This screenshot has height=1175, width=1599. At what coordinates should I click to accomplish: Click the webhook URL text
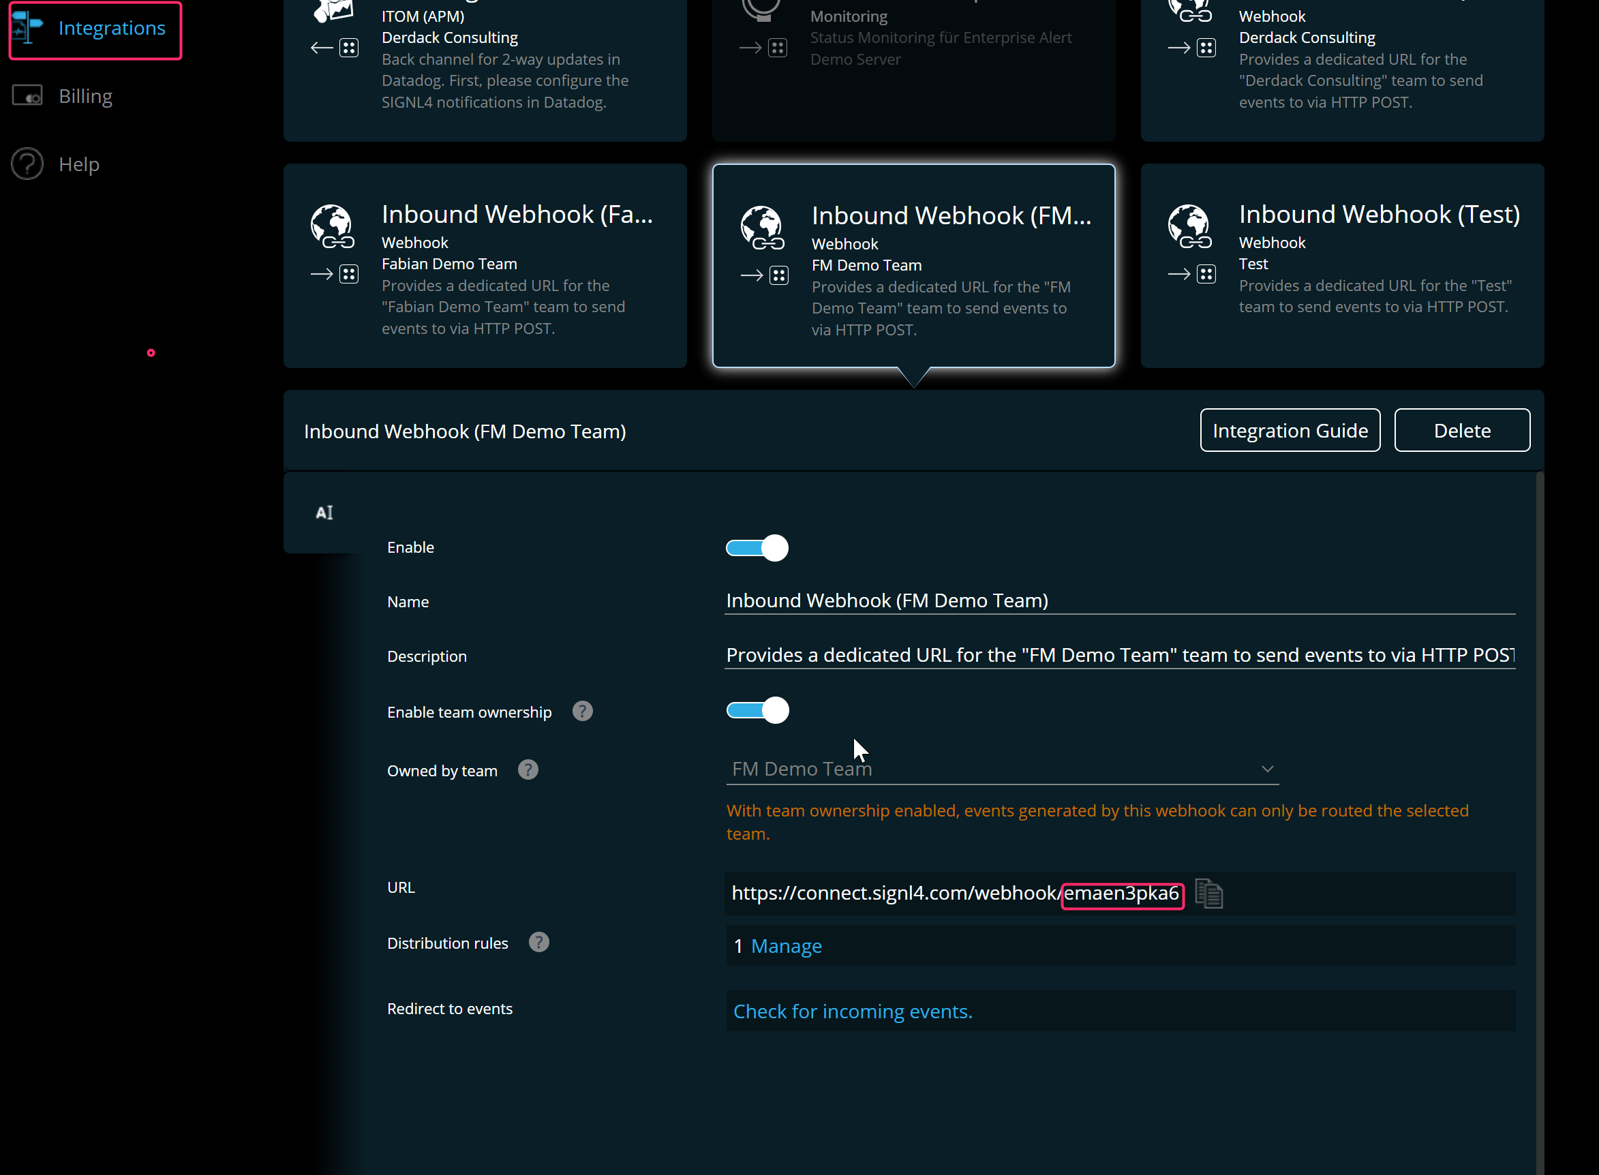955,894
